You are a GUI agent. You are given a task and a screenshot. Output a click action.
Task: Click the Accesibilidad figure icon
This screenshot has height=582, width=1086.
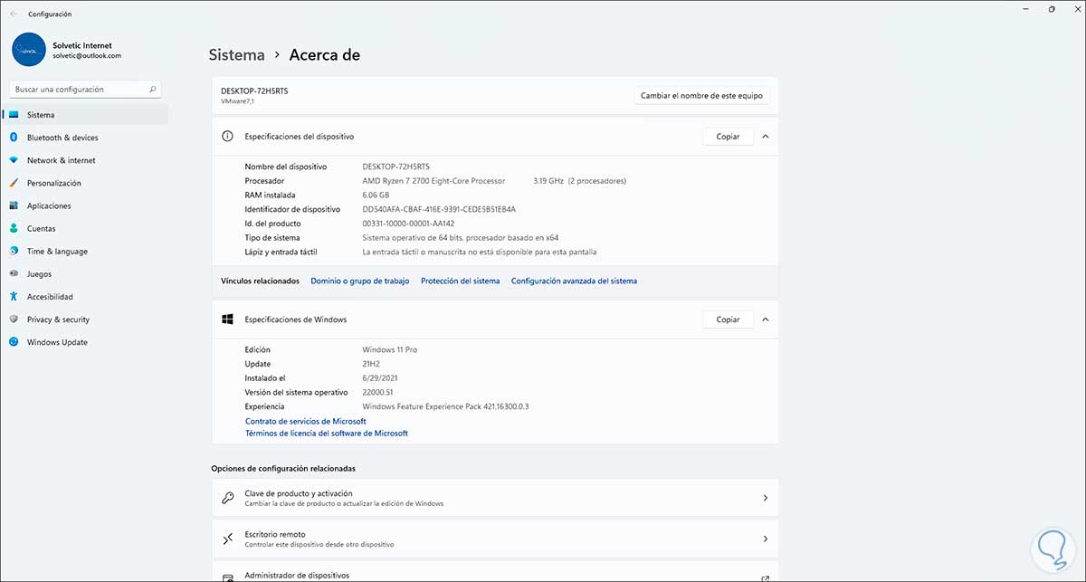pyautogui.click(x=14, y=297)
